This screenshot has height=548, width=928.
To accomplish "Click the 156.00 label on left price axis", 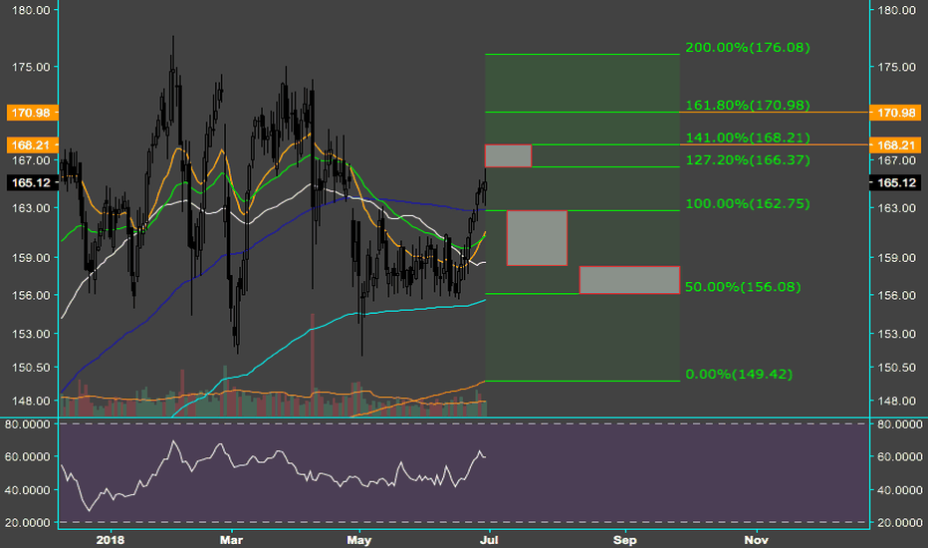I will (31, 295).
